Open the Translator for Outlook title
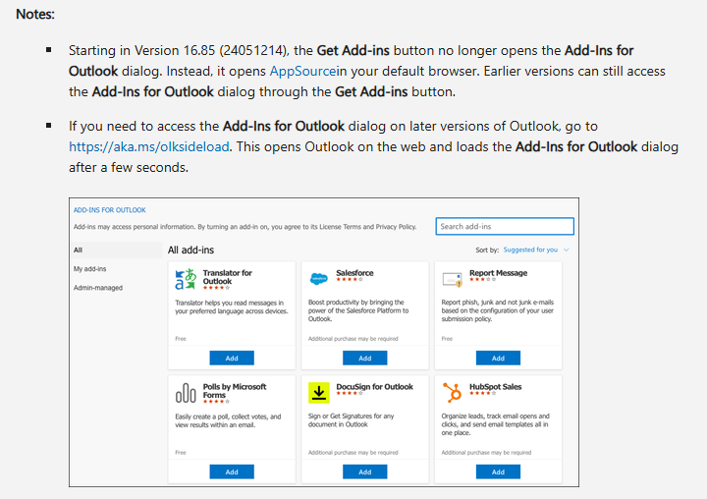 coord(227,277)
